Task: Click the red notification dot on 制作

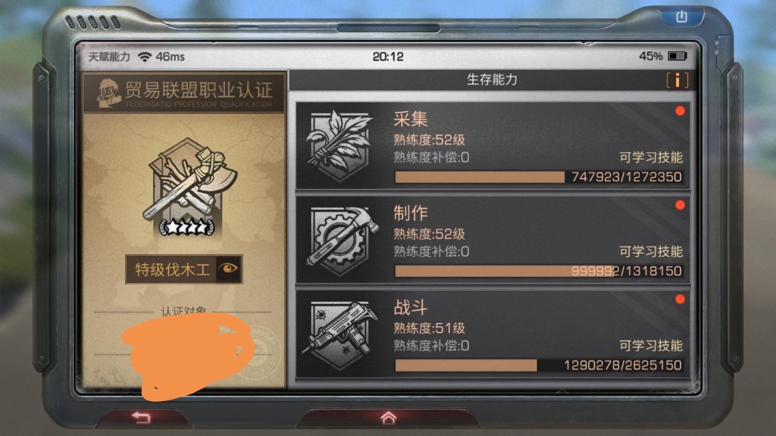Action: (680, 205)
